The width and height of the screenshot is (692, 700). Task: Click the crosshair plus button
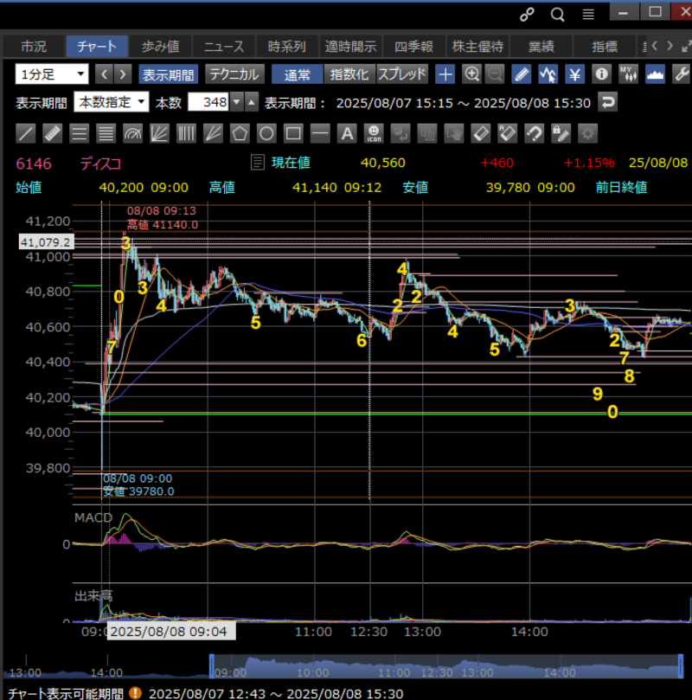tap(445, 74)
